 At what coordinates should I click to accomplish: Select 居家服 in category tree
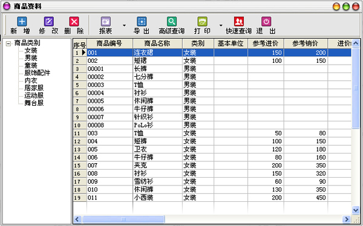(34, 88)
